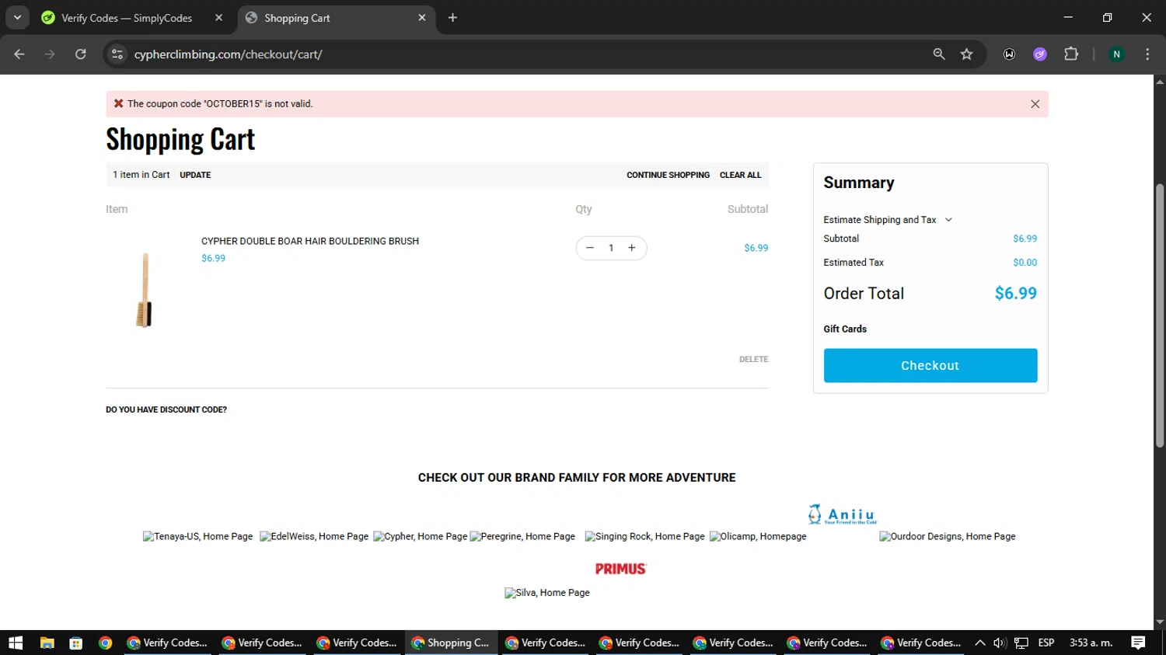
Task: Open the zoom magnifier icon in address bar
Action: point(939,54)
